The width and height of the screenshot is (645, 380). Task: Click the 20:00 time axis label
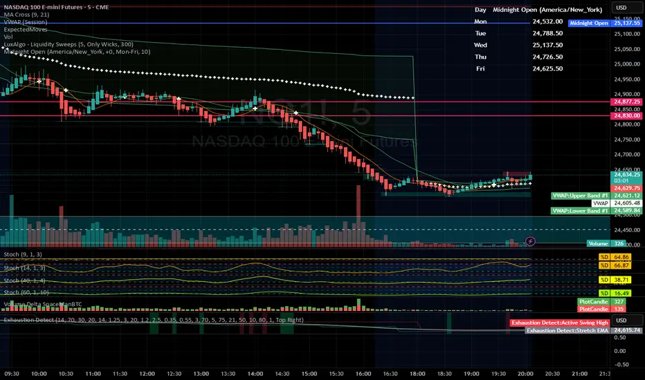[x=525, y=373]
